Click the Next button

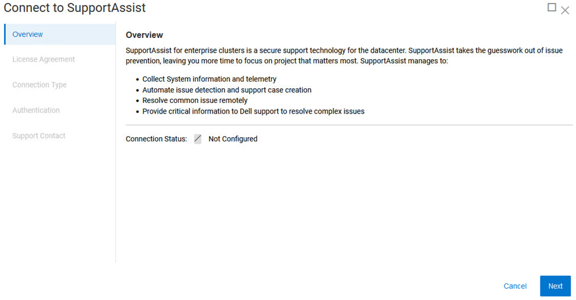[x=555, y=286]
